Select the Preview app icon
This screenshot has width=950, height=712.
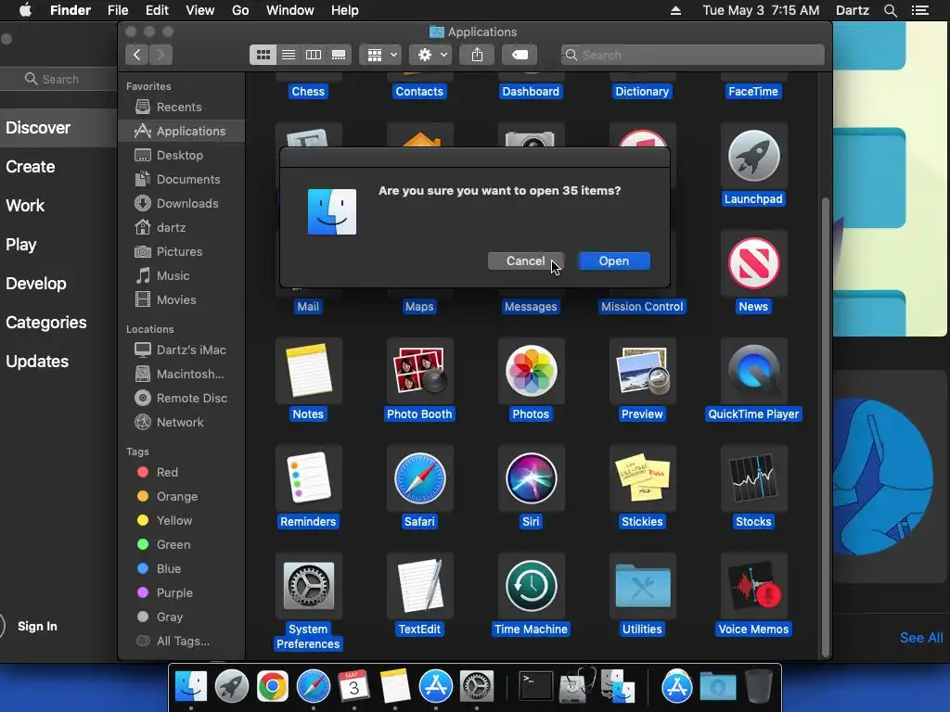(642, 371)
